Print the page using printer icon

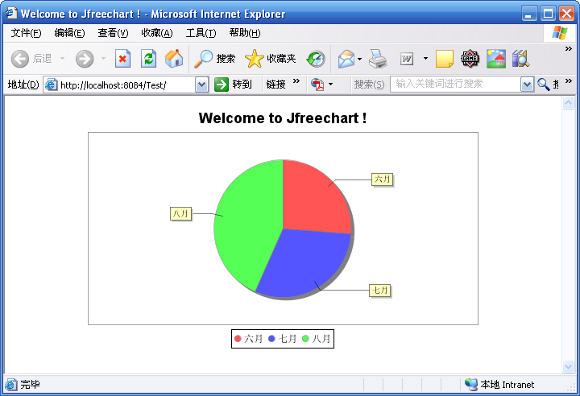(378, 59)
